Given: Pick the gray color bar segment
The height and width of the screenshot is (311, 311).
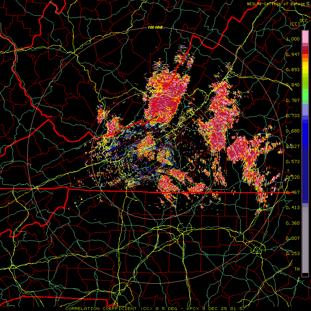Looking at the screenshot, I should pos(305,240).
